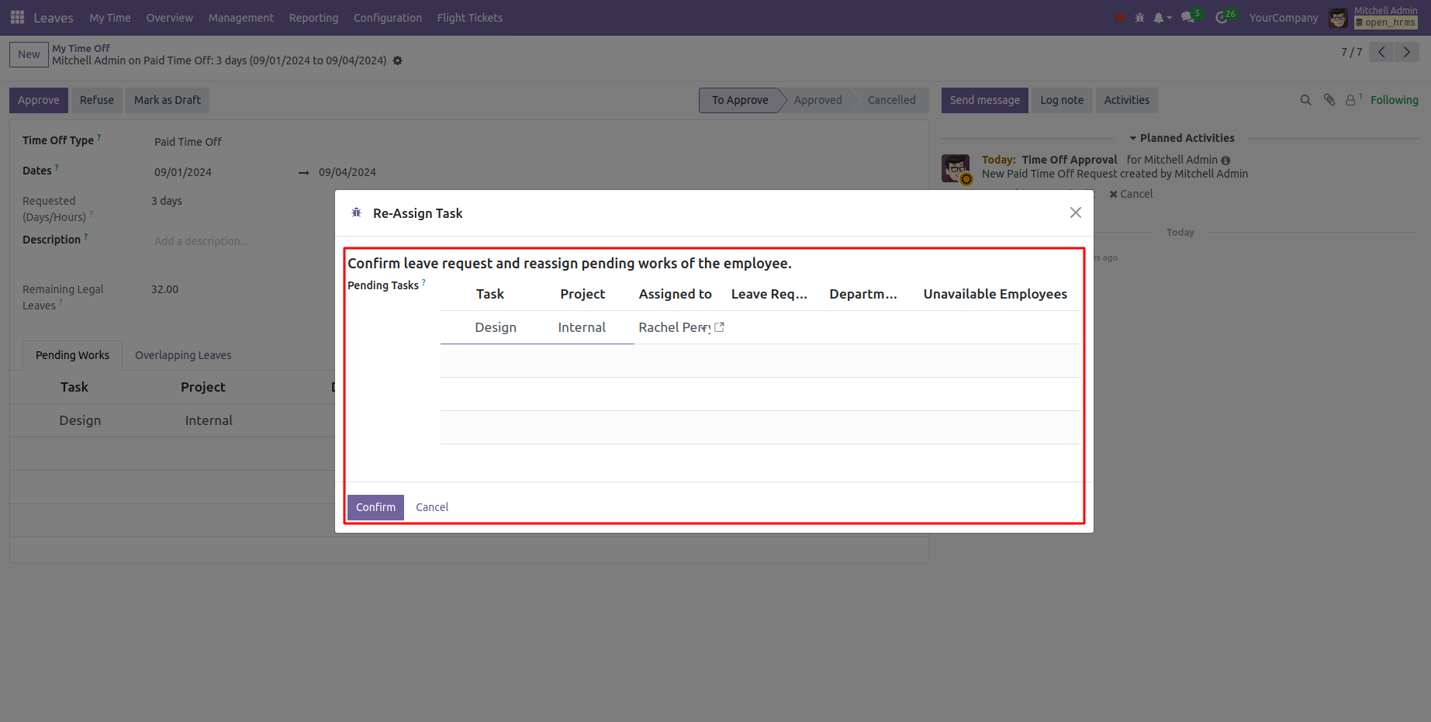Show followers list via person icon
This screenshot has height=722, width=1431.
(x=1351, y=100)
